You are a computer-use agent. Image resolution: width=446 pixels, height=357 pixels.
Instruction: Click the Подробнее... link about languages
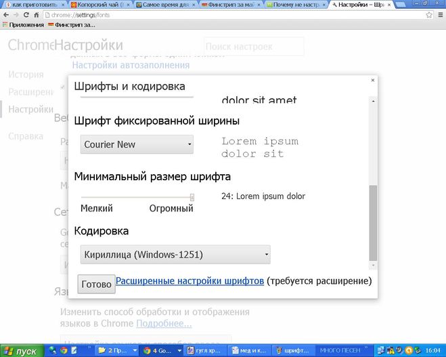click(x=164, y=324)
